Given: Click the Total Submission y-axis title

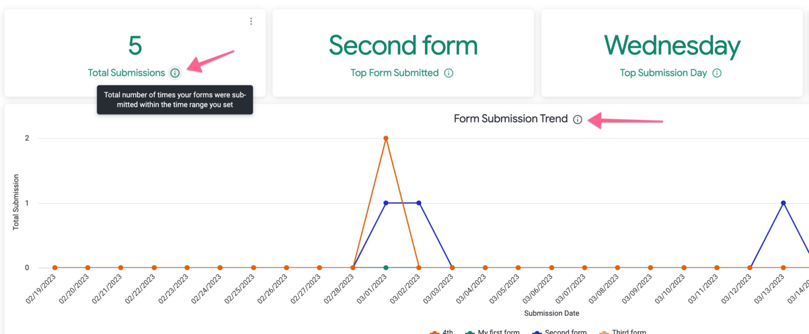Looking at the screenshot, I should tap(16, 202).
